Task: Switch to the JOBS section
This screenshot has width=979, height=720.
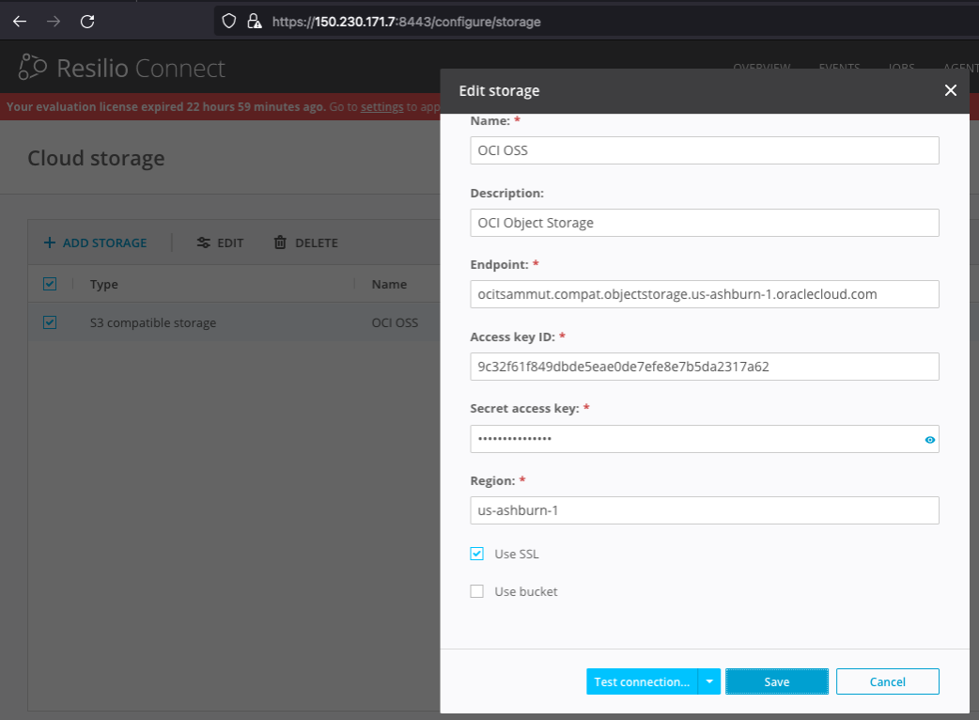Action: pyautogui.click(x=900, y=69)
